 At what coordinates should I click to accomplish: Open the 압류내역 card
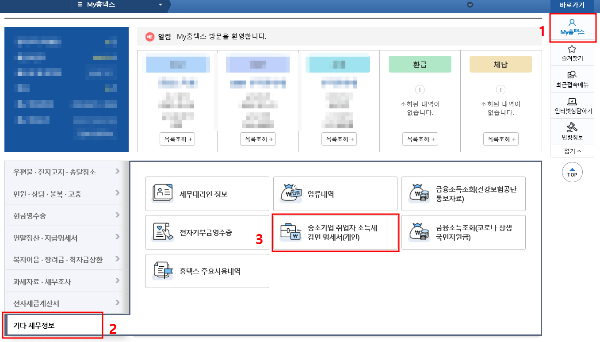(x=335, y=194)
